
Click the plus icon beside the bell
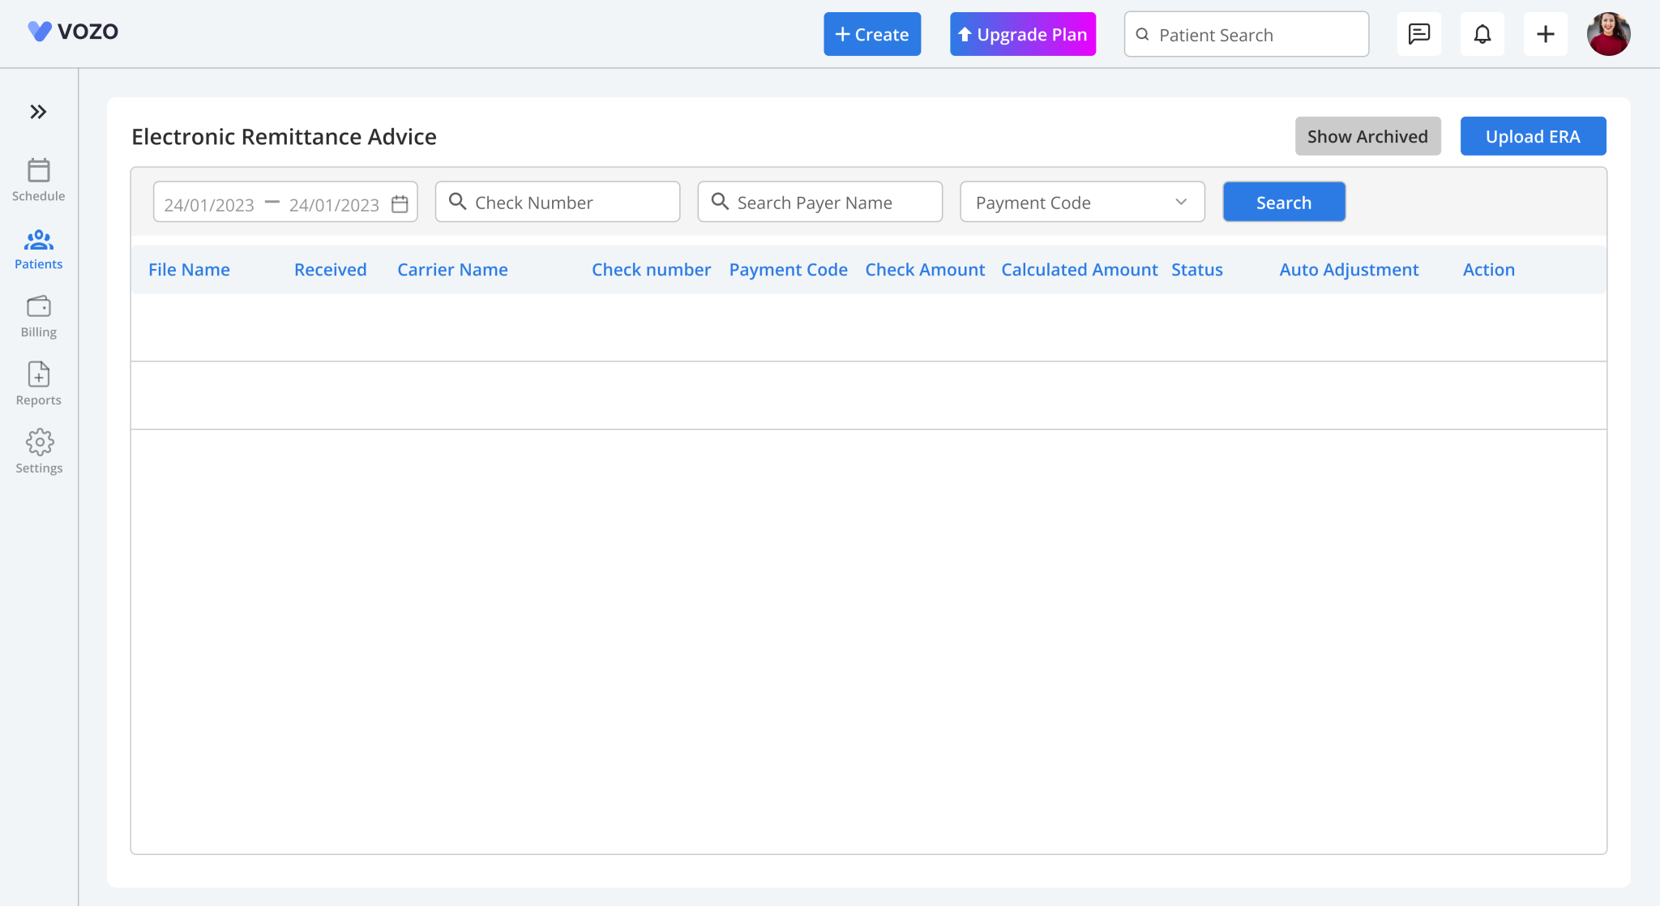pos(1545,34)
